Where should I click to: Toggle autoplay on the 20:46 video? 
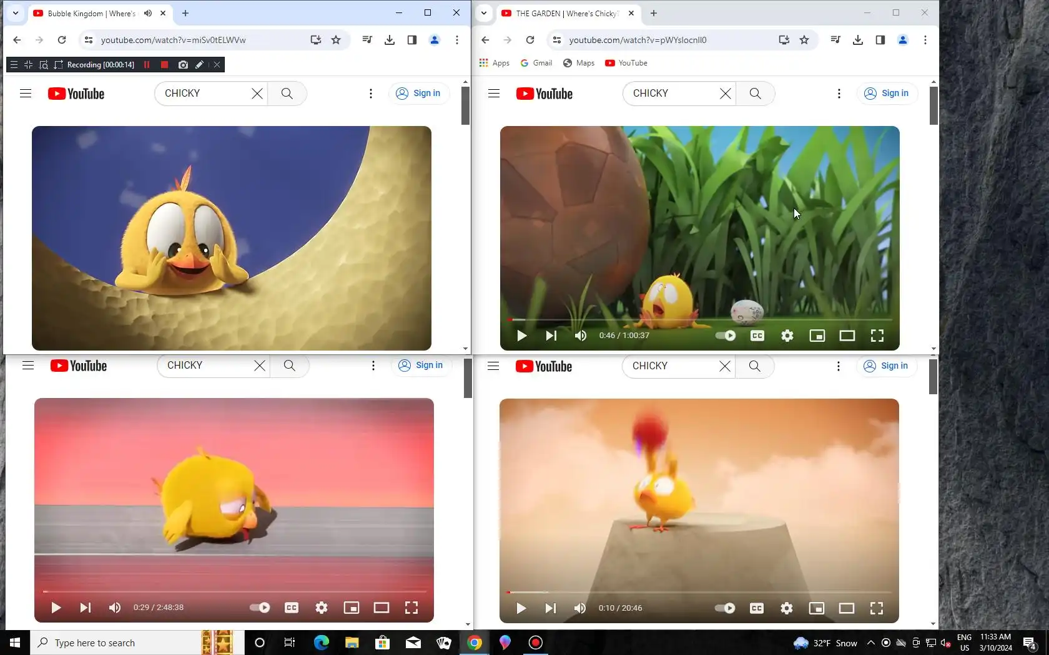click(x=725, y=608)
